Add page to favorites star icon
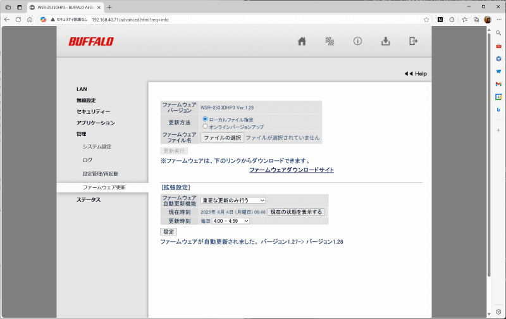506x319 pixels. 426,20
